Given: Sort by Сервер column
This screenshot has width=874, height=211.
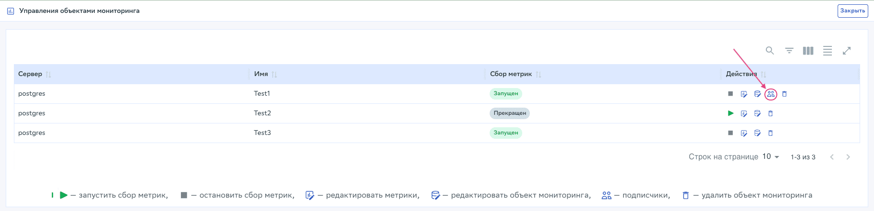Looking at the screenshot, I should tap(48, 74).
